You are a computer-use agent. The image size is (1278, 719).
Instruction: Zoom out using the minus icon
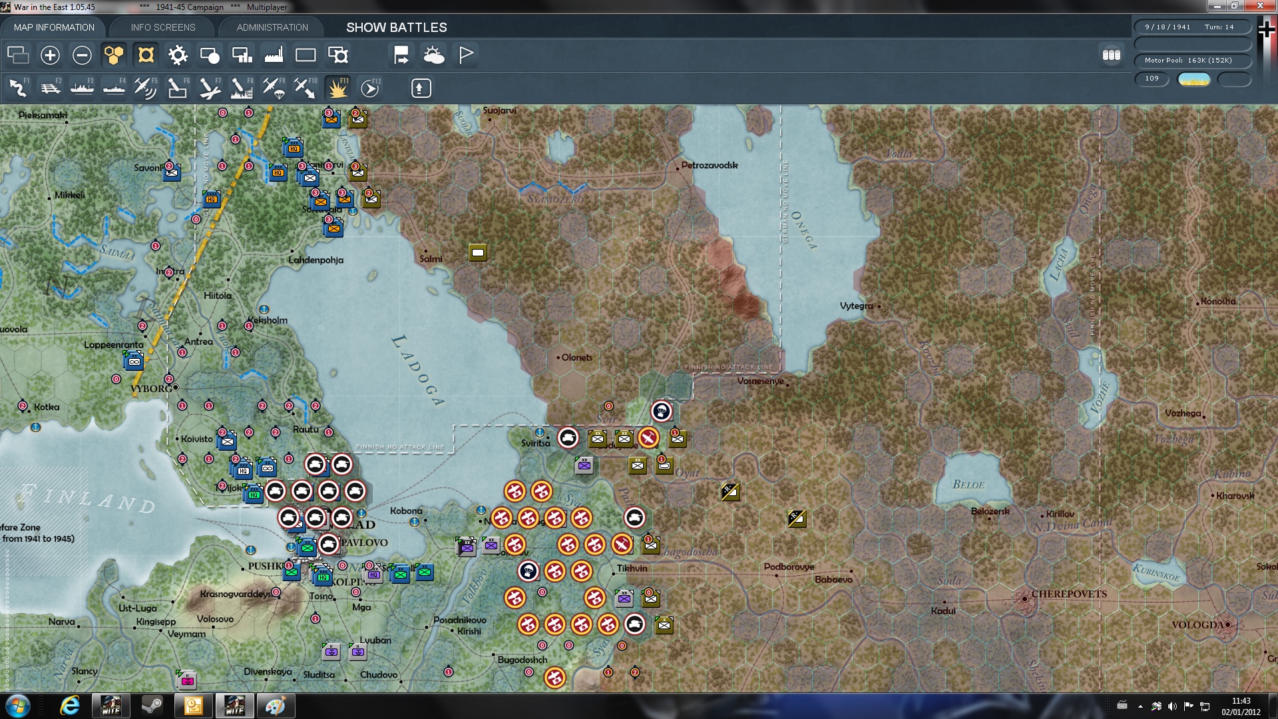coord(82,55)
